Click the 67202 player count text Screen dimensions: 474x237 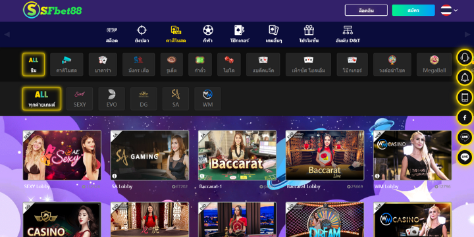click(x=182, y=187)
